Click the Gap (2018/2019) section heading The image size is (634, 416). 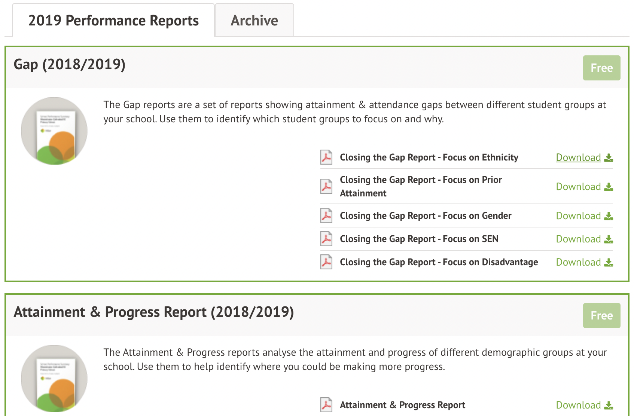pos(70,64)
